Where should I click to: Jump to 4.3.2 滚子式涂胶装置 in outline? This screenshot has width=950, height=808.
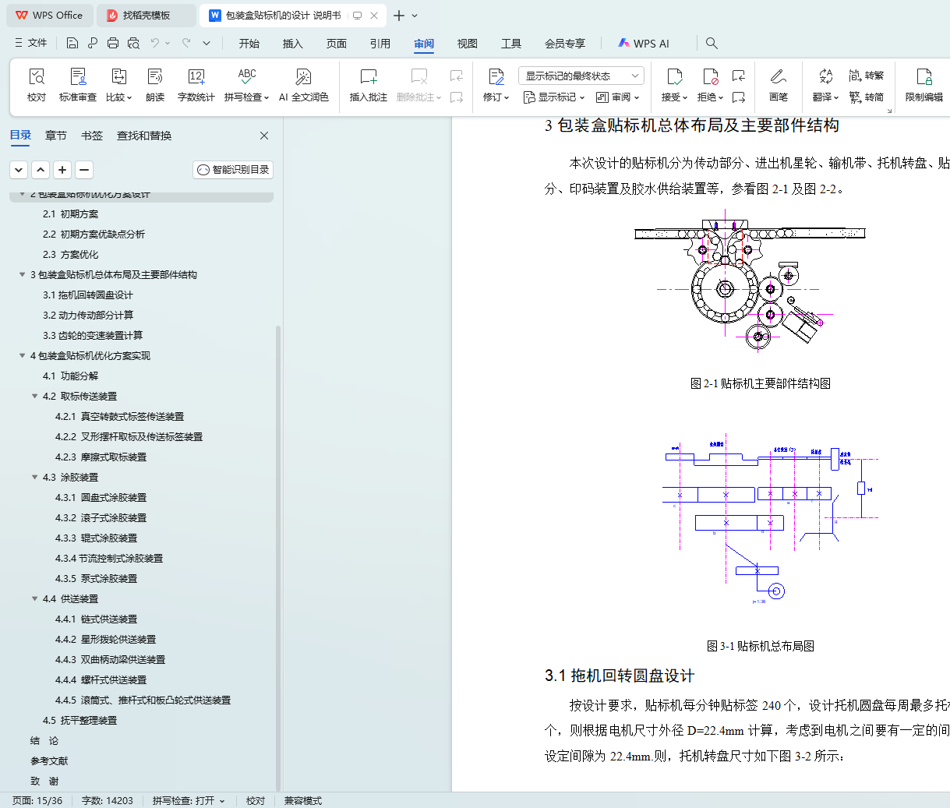(x=101, y=517)
